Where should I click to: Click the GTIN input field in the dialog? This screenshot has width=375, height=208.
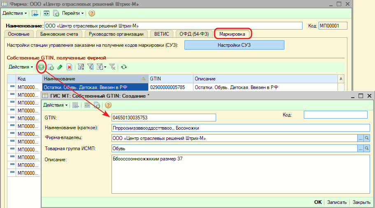163,118
